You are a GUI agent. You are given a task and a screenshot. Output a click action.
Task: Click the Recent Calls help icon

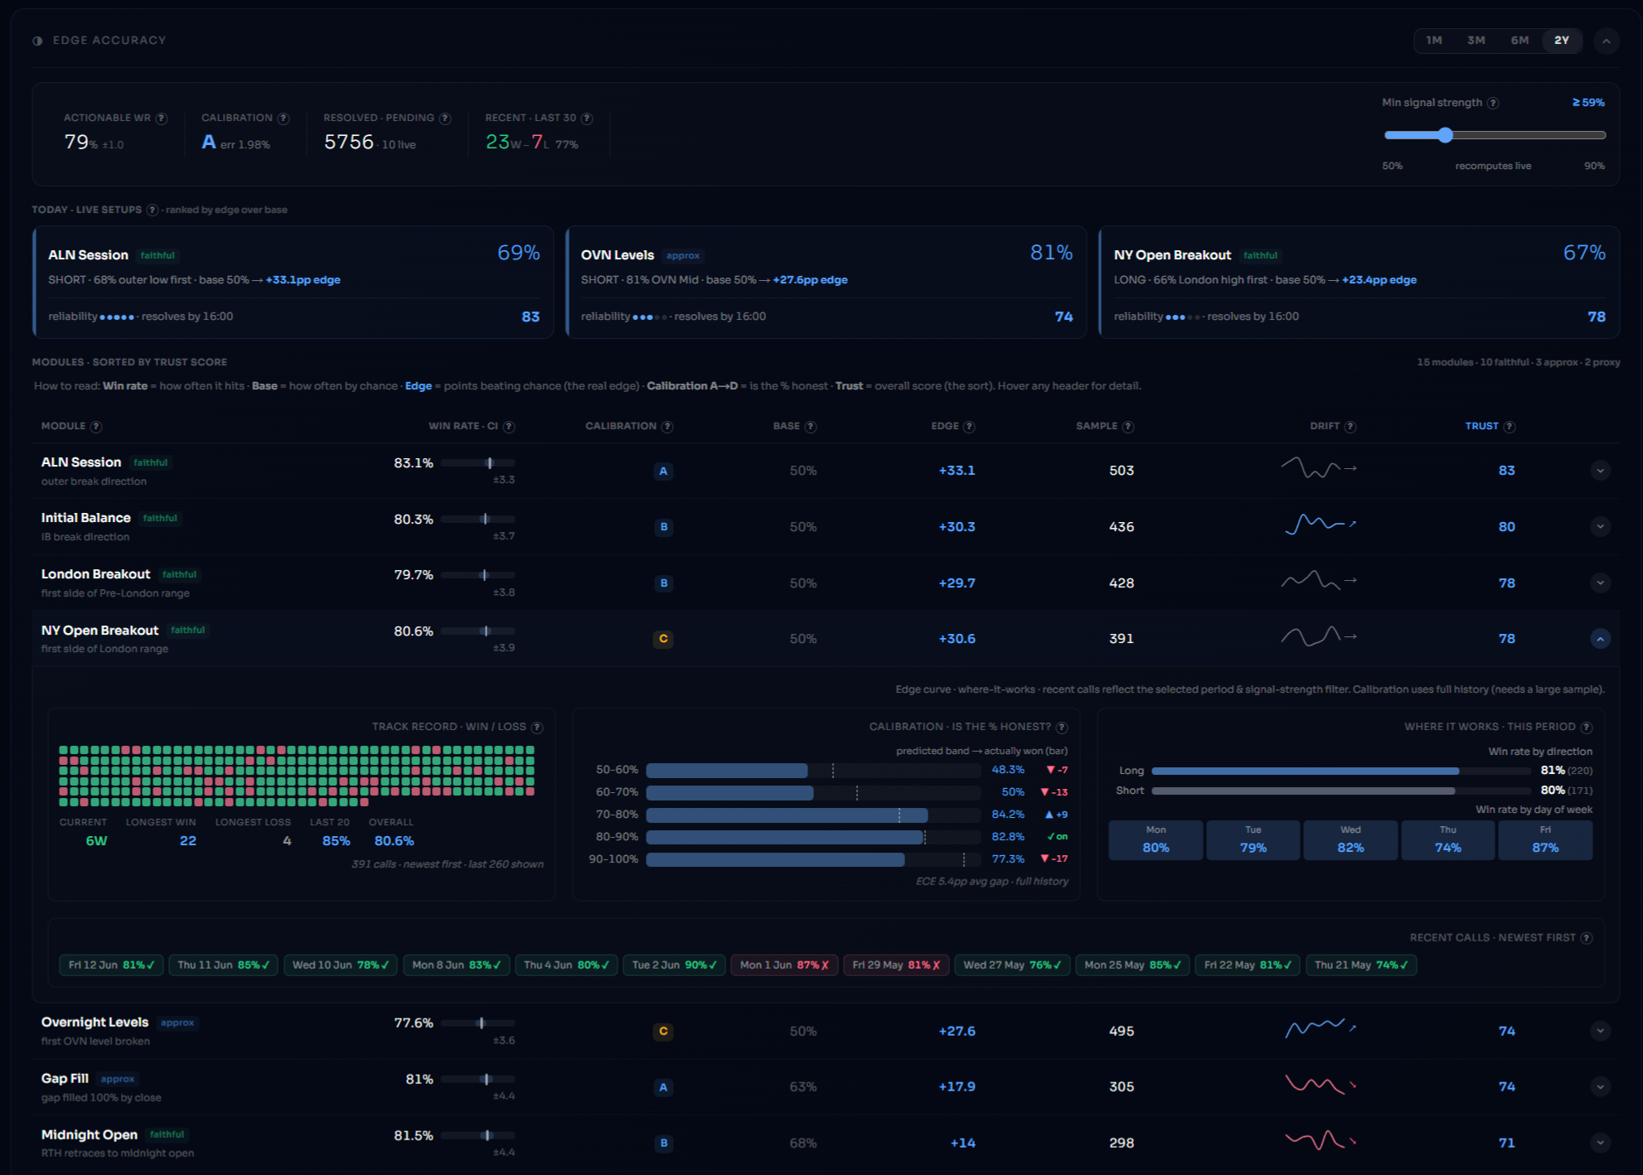(x=1587, y=938)
